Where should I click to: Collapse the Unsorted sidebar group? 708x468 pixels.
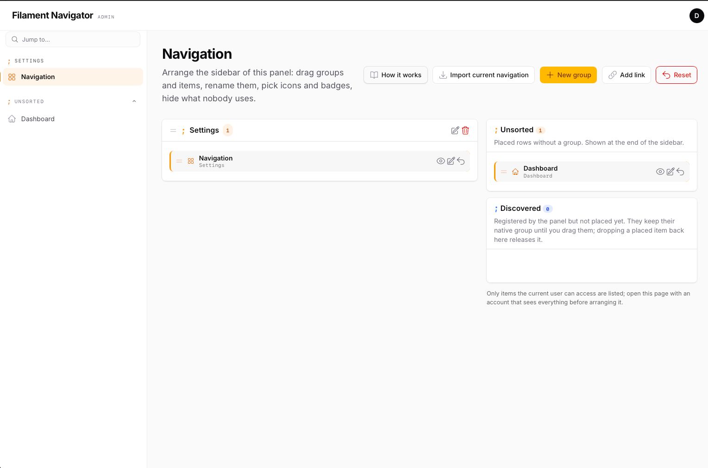pos(134,101)
